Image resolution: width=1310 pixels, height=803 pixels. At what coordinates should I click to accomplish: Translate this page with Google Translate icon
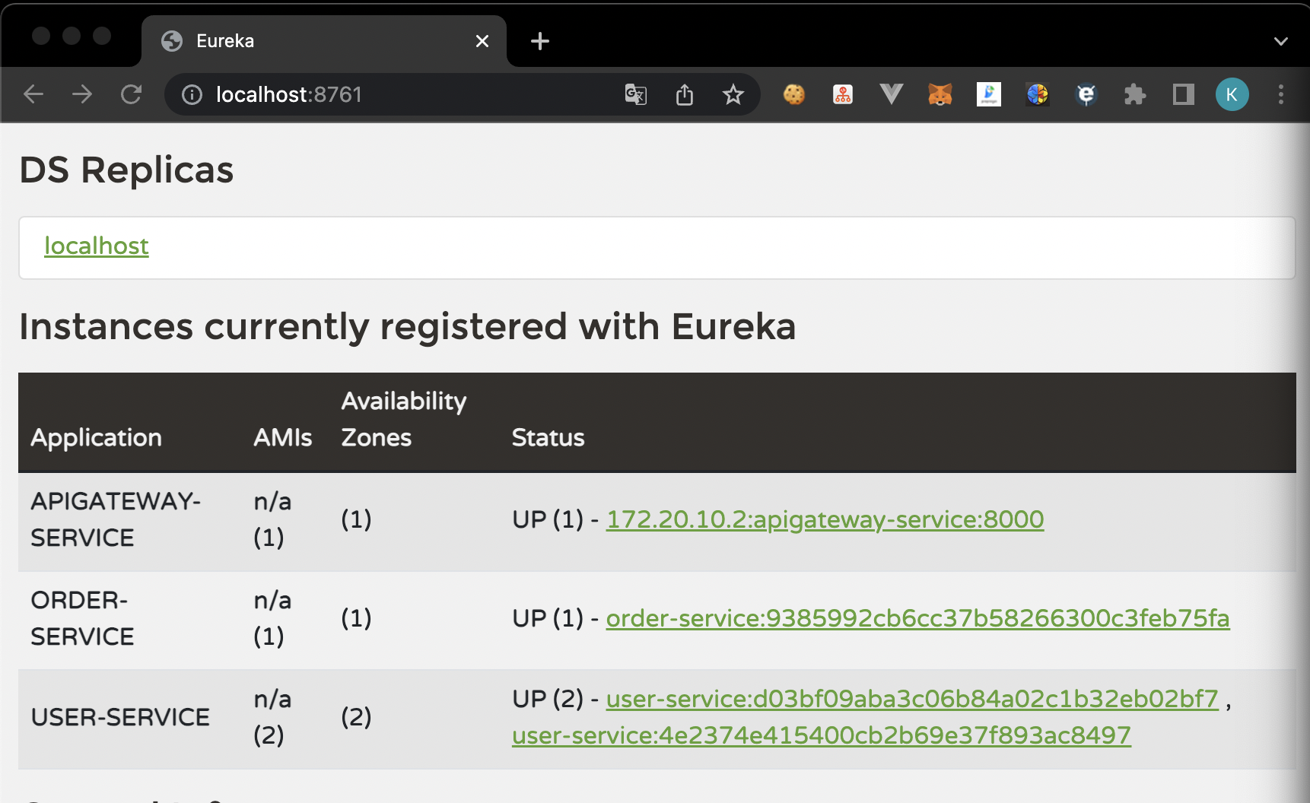tap(636, 94)
